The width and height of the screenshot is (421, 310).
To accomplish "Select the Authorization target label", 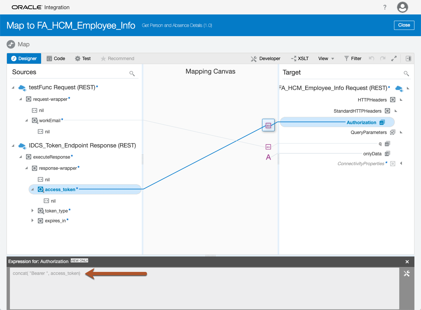I will [361, 122].
